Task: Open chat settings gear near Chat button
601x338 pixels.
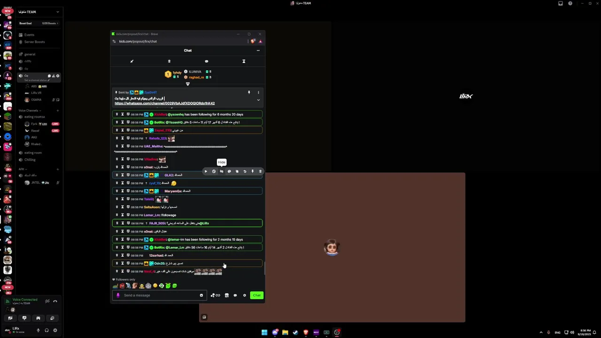Action: (x=244, y=295)
